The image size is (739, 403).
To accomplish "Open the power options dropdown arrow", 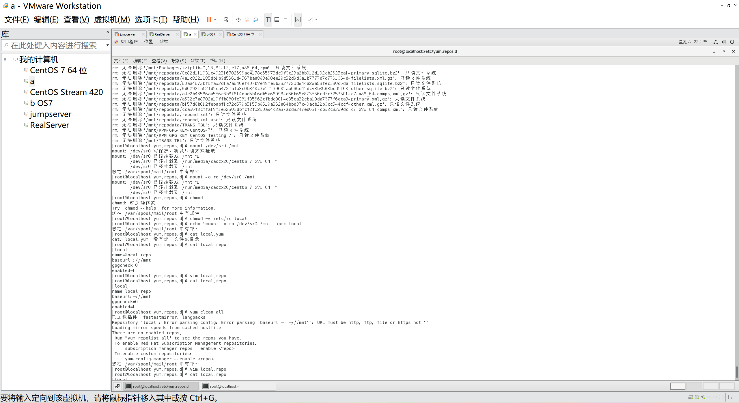I will (215, 20).
